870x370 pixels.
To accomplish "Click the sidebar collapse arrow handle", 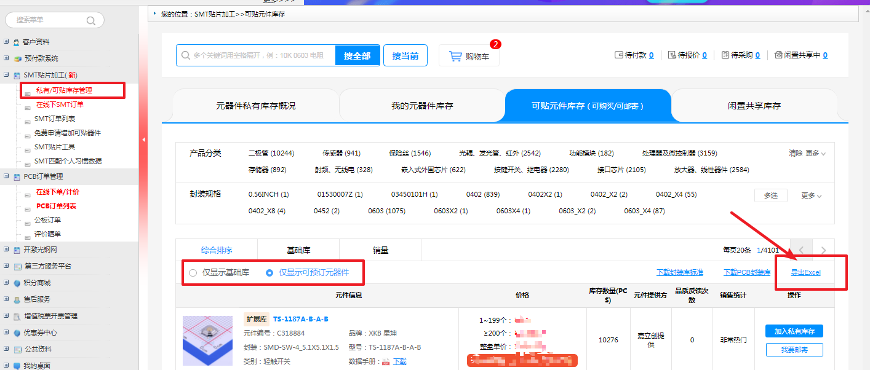I will coord(143,140).
